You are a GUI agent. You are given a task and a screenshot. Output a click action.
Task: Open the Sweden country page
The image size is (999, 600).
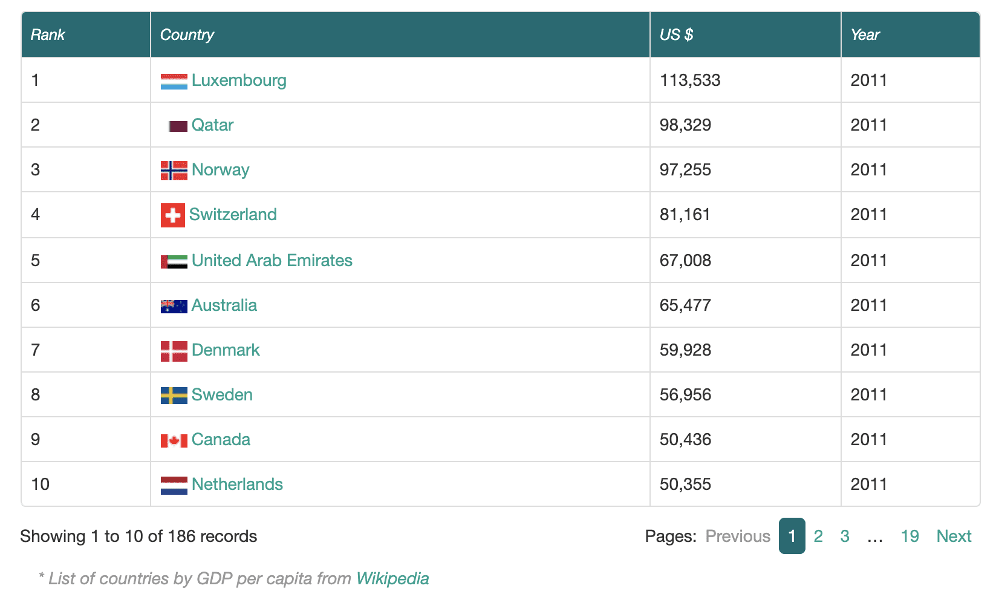click(x=221, y=394)
